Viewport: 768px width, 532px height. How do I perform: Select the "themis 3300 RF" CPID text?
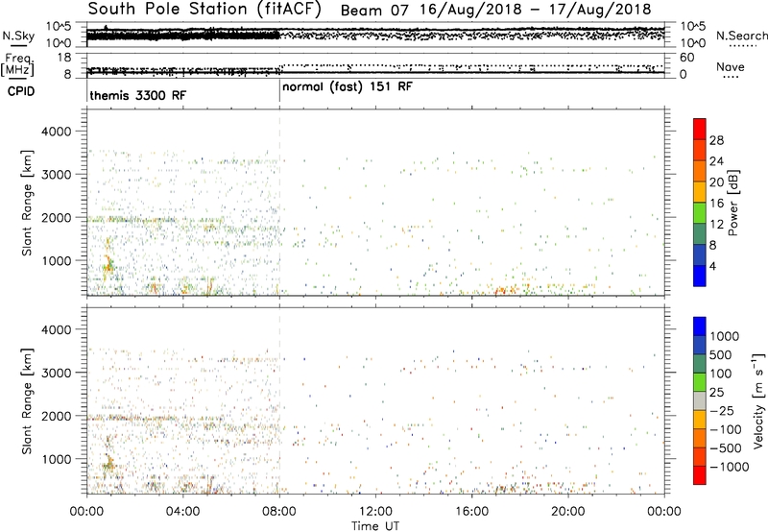138,95
